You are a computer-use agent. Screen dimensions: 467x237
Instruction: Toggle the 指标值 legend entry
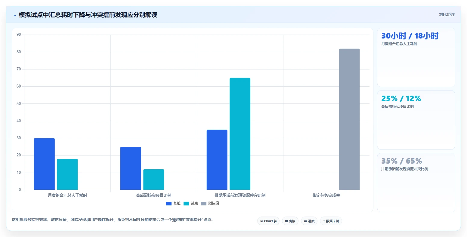[210, 203]
